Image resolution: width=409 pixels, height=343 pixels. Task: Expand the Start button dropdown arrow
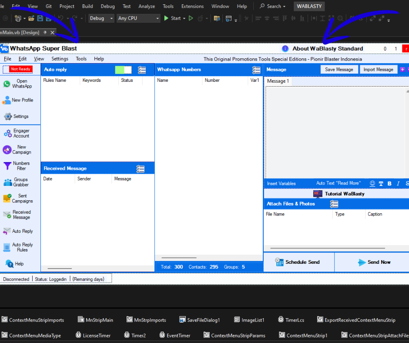[184, 18]
